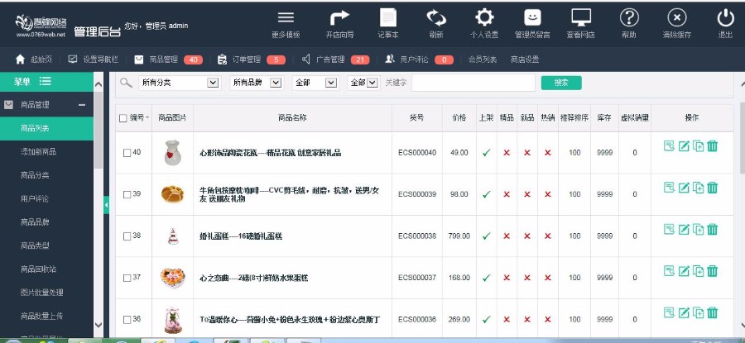The width and height of the screenshot is (745, 343).
Task: View details icon for product 40
Action: tap(669, 145)
